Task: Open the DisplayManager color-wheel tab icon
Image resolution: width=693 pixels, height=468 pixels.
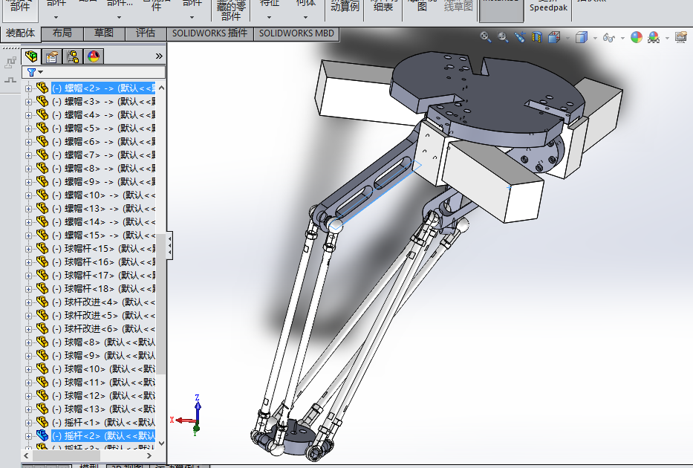Action: pos(94,56)
